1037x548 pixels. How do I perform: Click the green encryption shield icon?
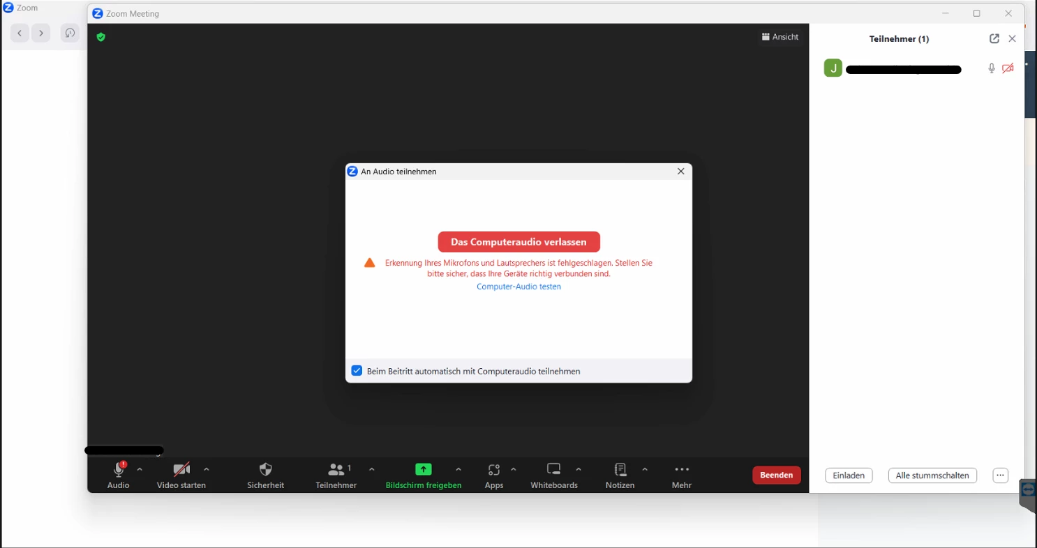[101, 37]
